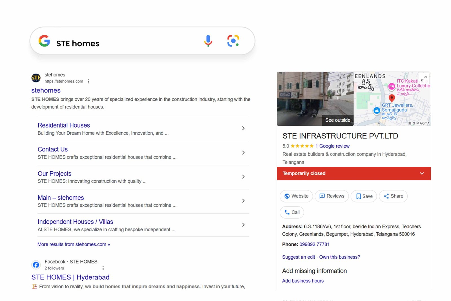Share the STE Infrastructure listing
Image resolution: width=451 pixels, height=301 pixels.
click(393, 196)
